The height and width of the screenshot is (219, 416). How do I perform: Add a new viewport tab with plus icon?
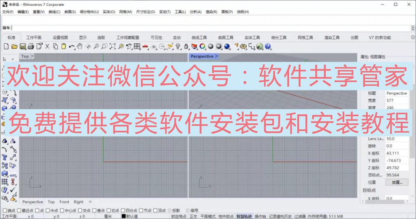90,202
